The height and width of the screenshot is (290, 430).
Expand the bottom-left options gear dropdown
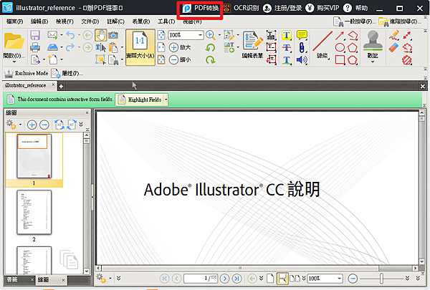[x=110, y=279]
